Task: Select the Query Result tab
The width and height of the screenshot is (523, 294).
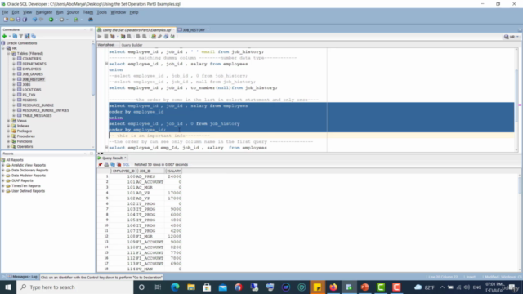Action: (112, 158)
